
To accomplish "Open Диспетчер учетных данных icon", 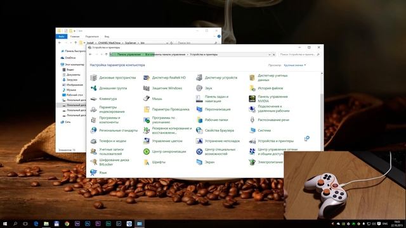I will (252, 77).
